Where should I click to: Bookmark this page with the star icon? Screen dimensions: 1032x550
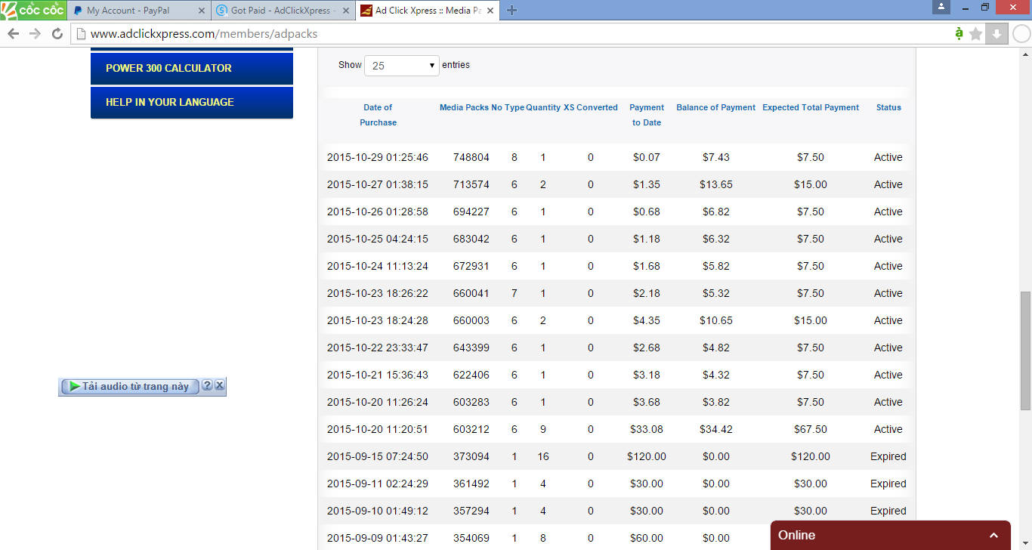[x=976, y=34]
